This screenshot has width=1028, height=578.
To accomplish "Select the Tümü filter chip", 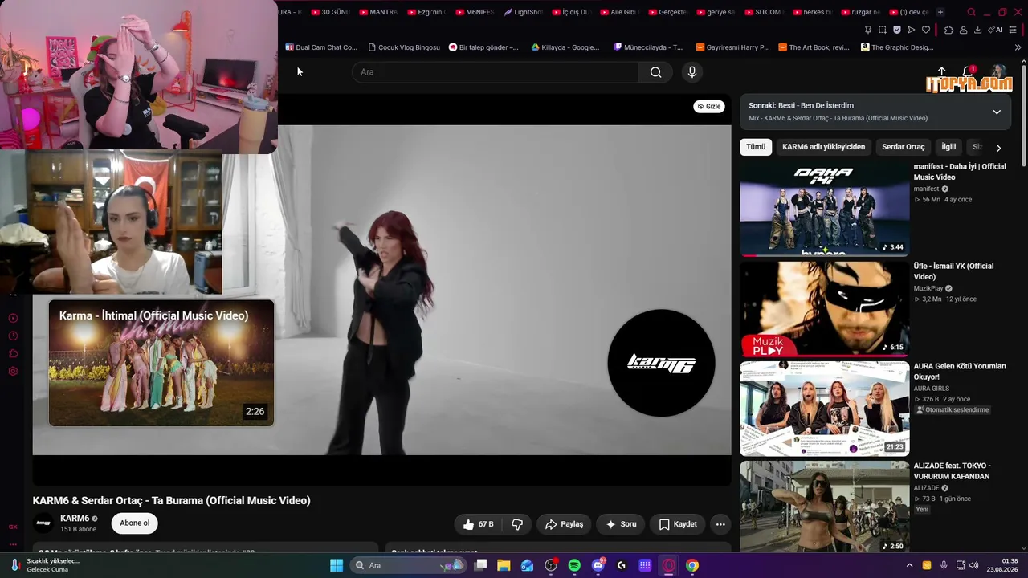I will [756, 147].
